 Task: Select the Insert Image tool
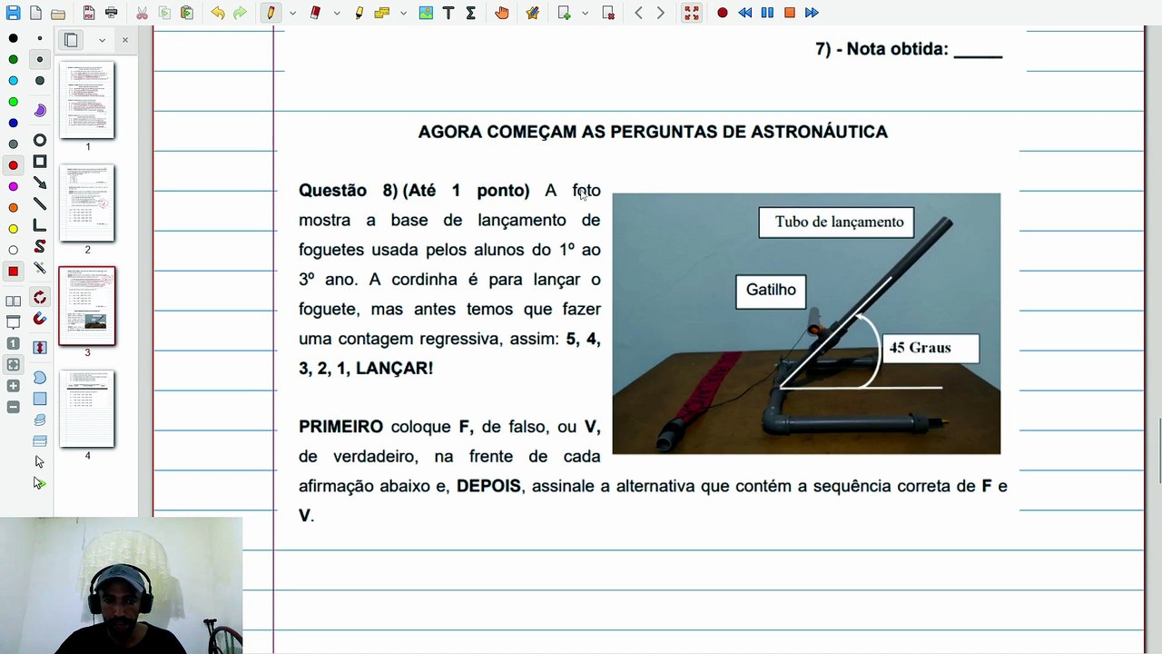[x=426, y=13]
